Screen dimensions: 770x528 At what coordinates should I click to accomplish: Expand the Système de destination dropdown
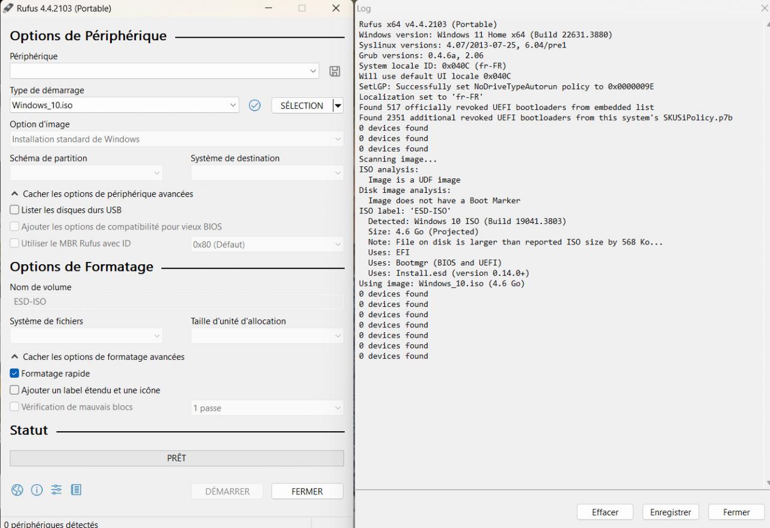click(267, 173)
